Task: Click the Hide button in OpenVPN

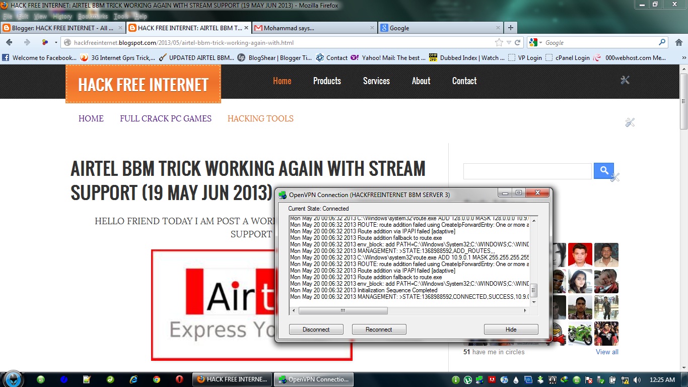Action: (x=511, y=330)
